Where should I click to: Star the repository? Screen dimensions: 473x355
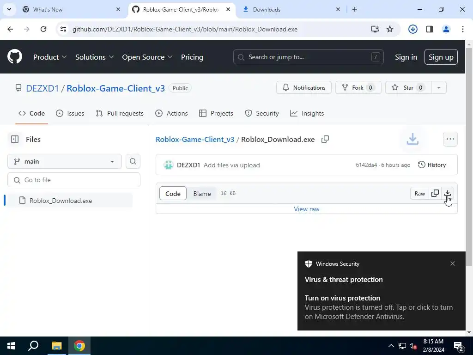pyautogui.click(x=408, y=87)
